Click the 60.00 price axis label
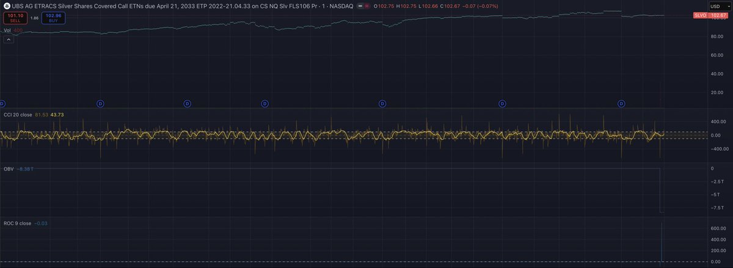The height and width of the screenshot is (268, 733). coord(716,55)
